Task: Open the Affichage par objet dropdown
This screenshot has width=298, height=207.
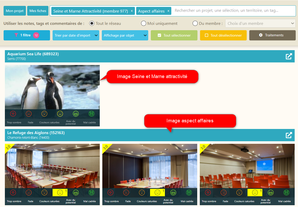Action: click(x=125, y=35)
